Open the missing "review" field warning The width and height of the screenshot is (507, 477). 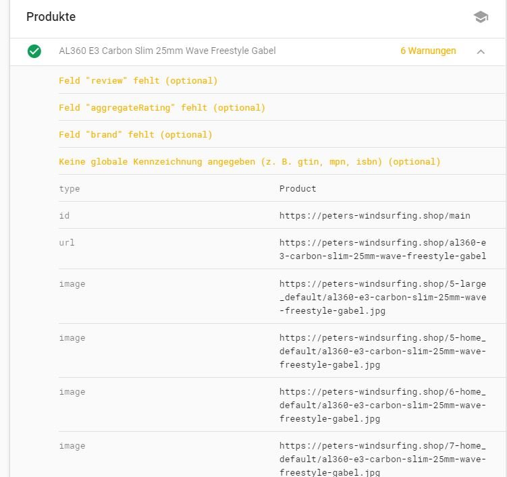coord(138,81)
